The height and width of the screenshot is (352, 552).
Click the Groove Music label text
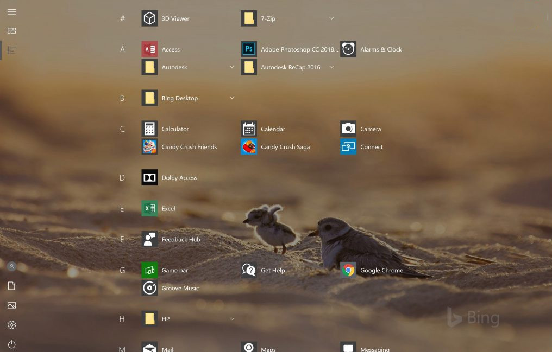pos(180,288)
